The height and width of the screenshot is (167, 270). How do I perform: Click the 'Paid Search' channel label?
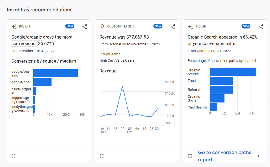197,107
